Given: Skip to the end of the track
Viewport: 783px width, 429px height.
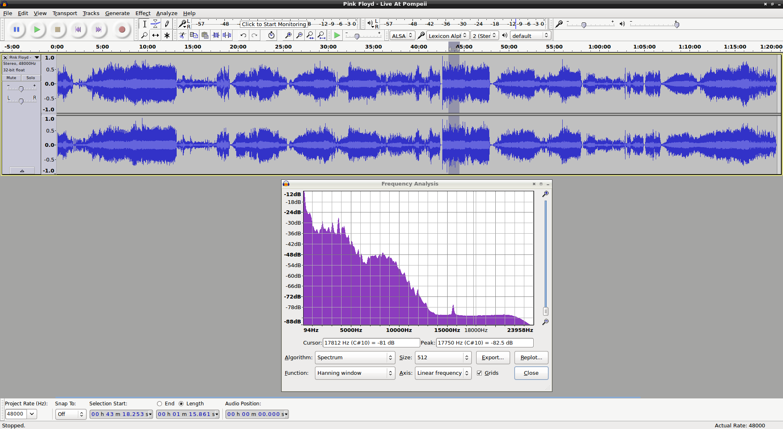Looking at the screenshot, I should coord(98,29).
